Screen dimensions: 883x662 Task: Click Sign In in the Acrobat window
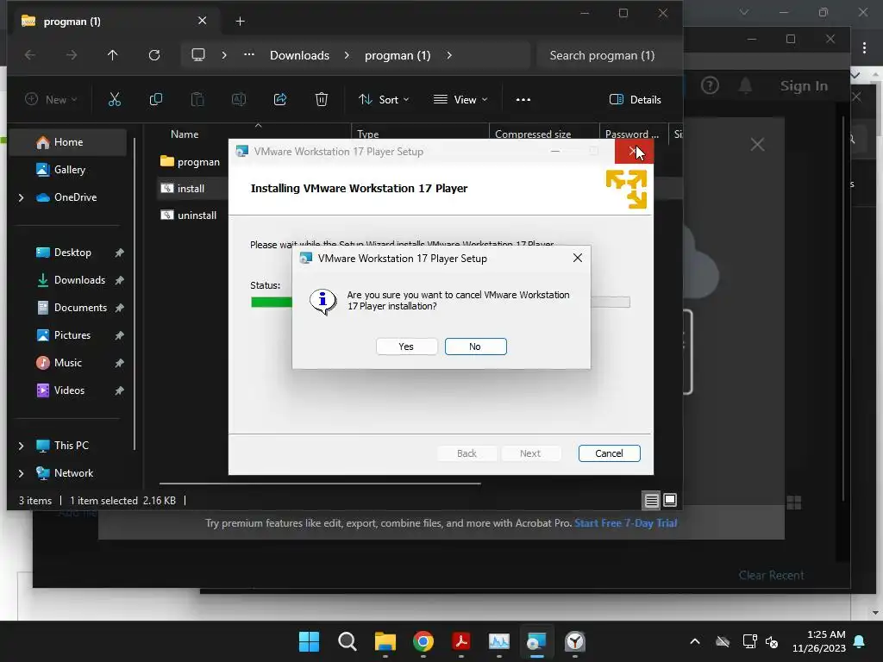pos(804,86)
